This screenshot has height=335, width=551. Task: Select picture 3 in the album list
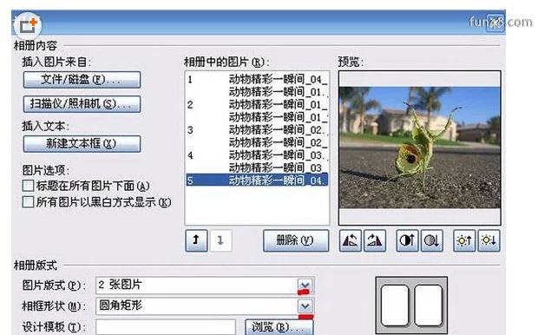[x=257, y=130]
